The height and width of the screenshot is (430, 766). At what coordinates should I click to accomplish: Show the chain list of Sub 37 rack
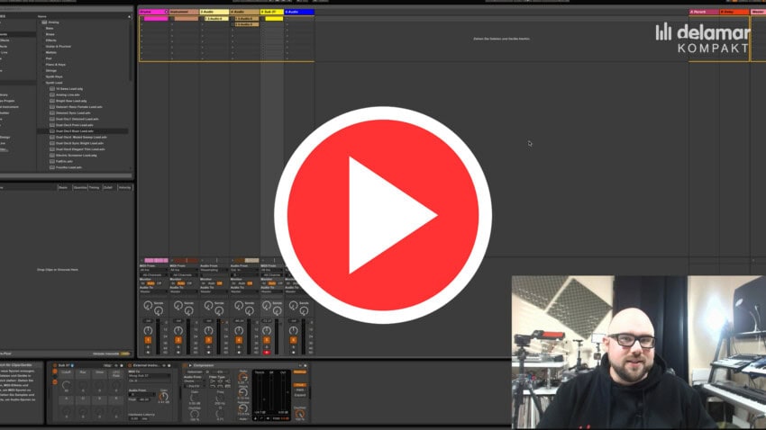click(x=55, y=376)
